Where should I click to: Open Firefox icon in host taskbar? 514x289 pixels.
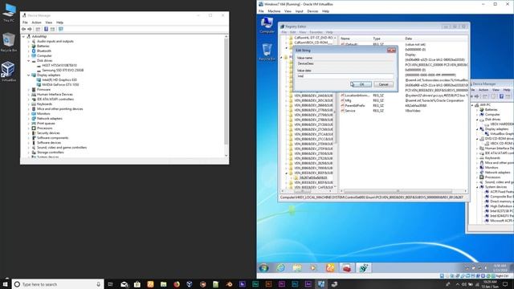coord(177,284)
